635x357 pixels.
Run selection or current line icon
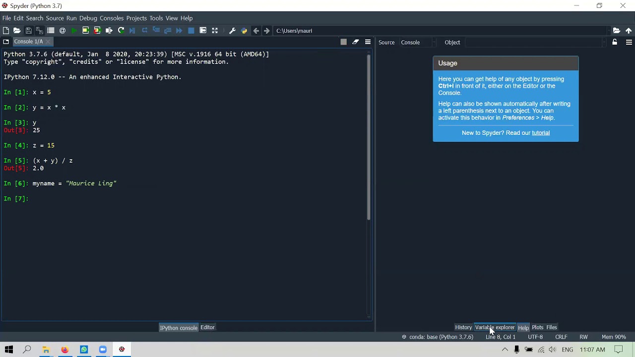[x=109, y=31]
